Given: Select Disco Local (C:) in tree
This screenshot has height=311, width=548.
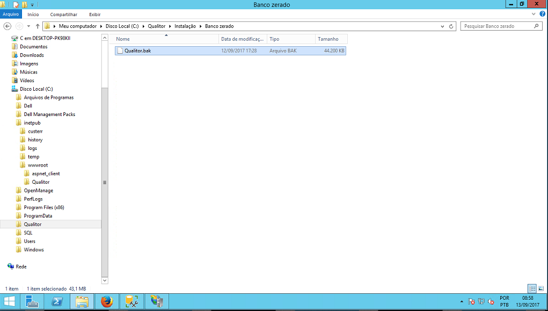Looking at the screenshot, I should click(36, 89).
